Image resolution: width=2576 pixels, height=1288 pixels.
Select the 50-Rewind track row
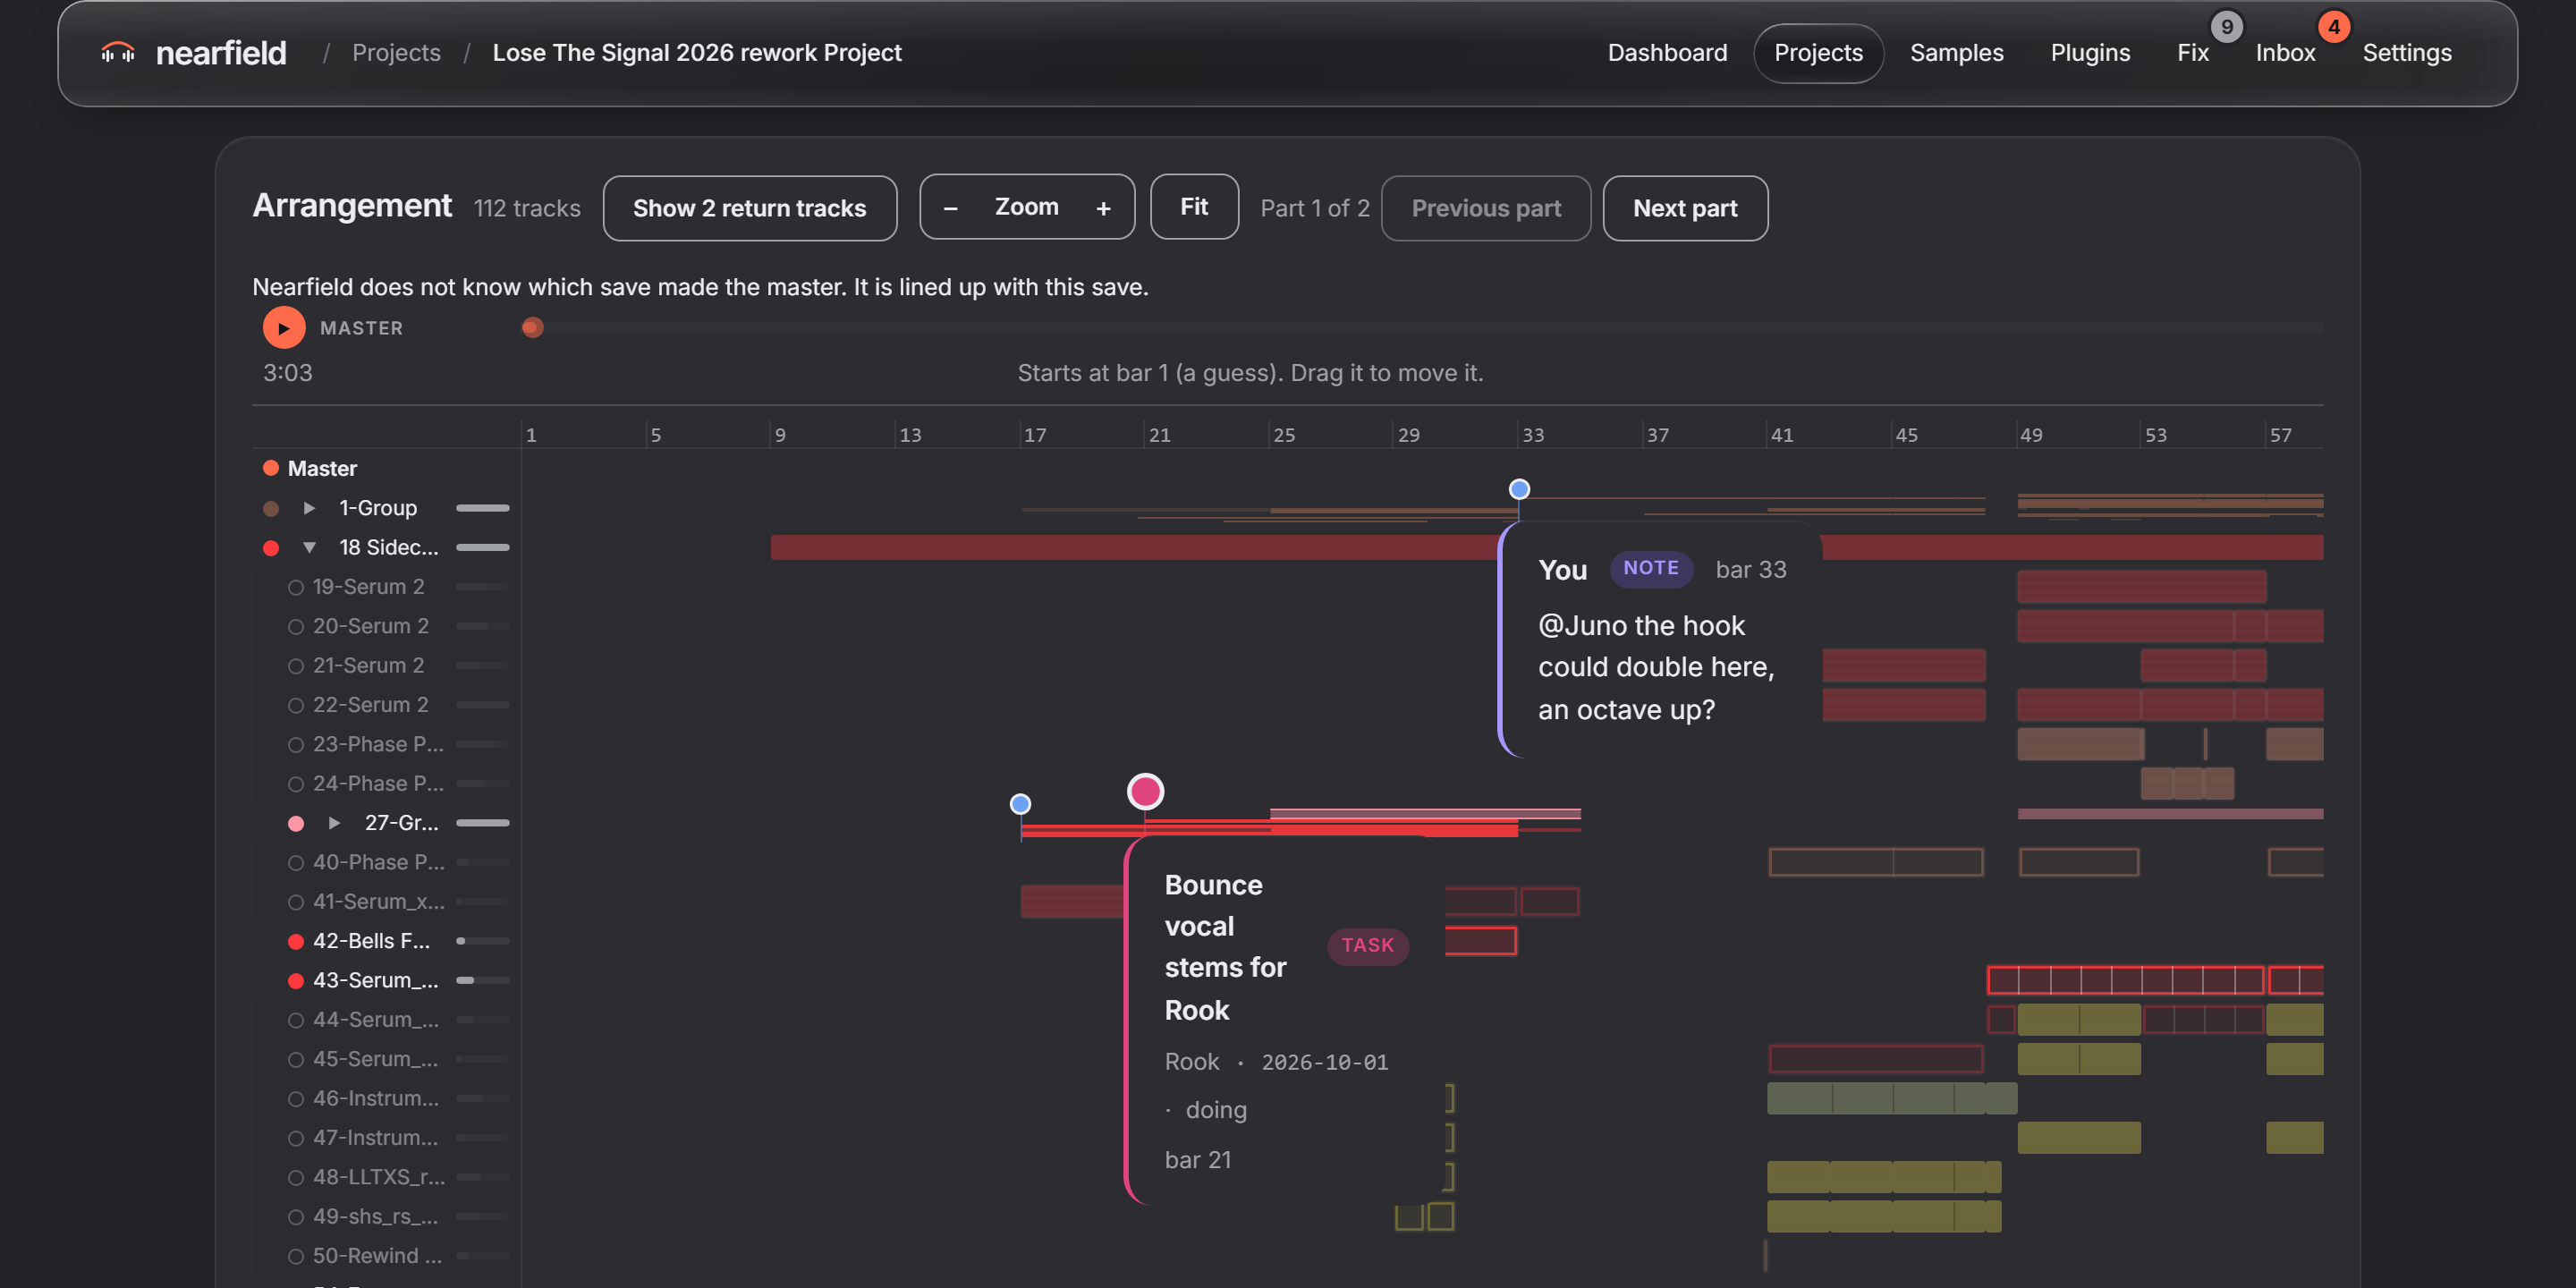click(x=386, y=1256)
